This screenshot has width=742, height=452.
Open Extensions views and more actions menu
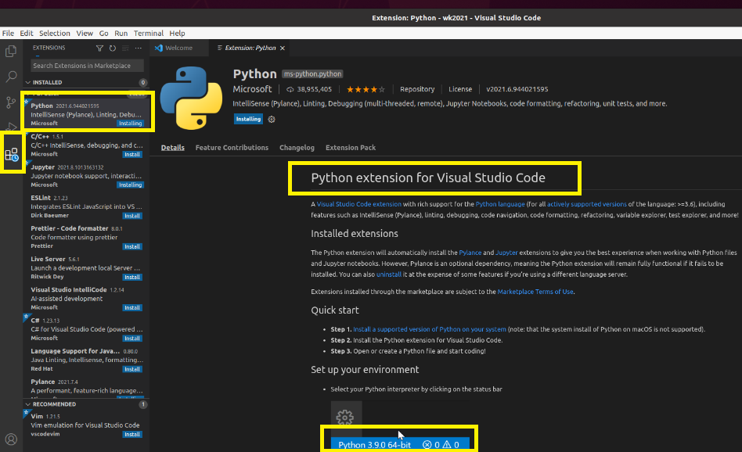[x=139, y=48]
